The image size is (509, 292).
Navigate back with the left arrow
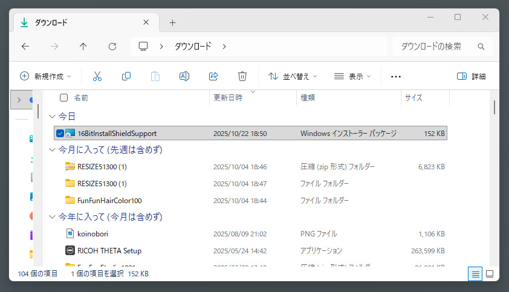tap(25, 47)
